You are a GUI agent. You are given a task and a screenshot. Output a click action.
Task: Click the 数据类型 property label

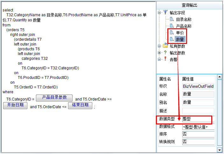(167, 119)
